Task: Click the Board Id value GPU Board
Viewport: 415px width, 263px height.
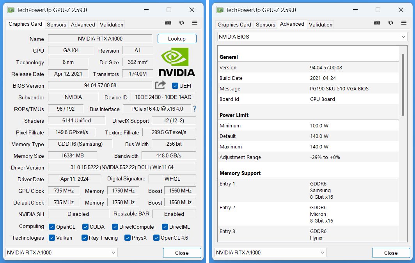Action: tap(323, 99)
